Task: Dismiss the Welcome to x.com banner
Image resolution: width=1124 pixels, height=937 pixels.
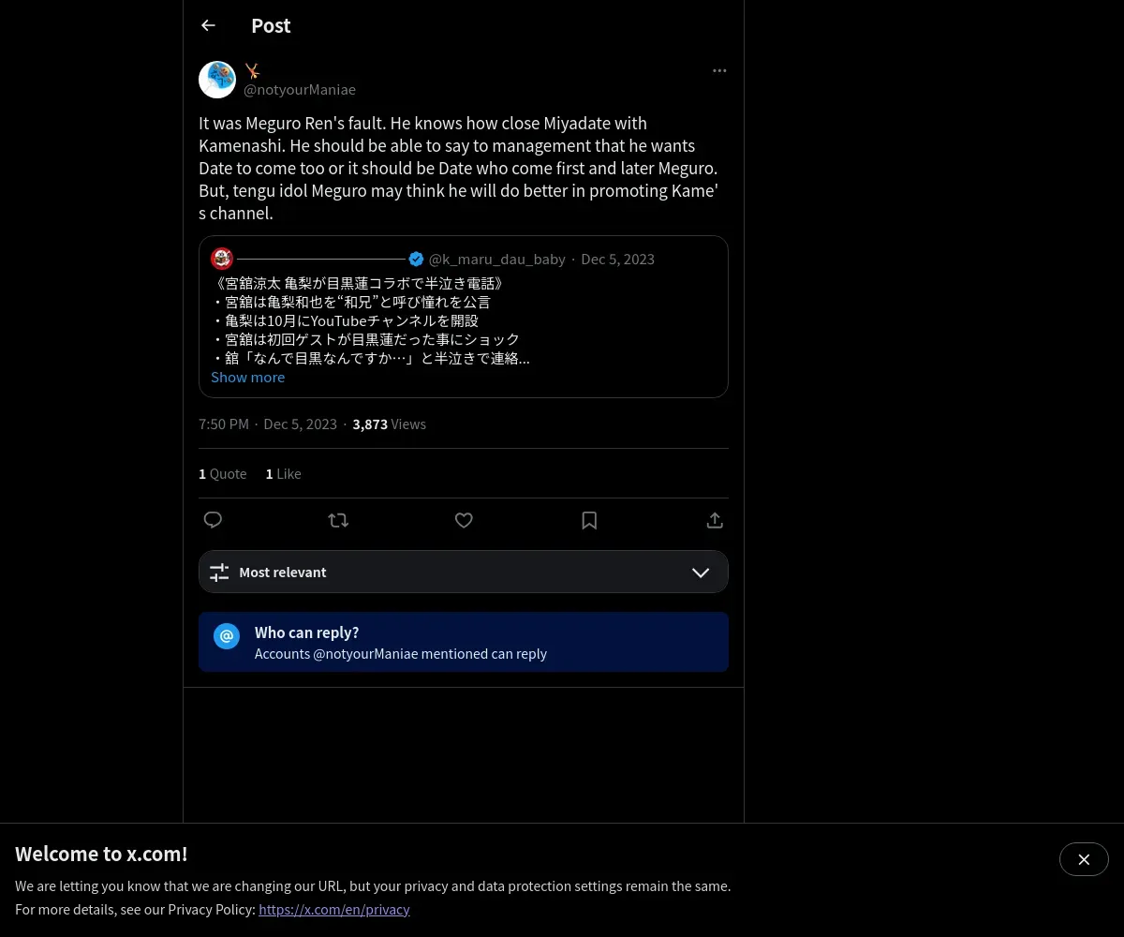Action: tap(1084, 859)
